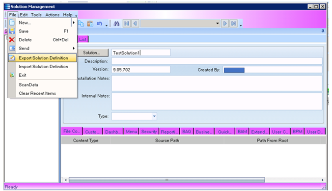Click the scrollbar right arrow
This screenshot has height=191, width=332.
coord(323,180)
